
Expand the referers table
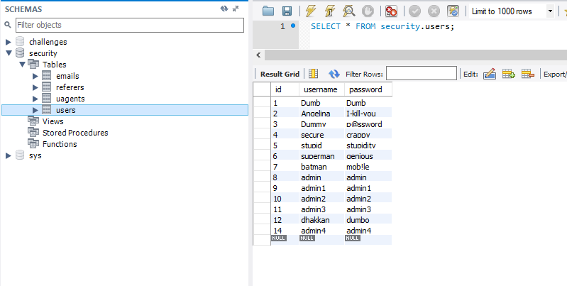tap(35, 87)
